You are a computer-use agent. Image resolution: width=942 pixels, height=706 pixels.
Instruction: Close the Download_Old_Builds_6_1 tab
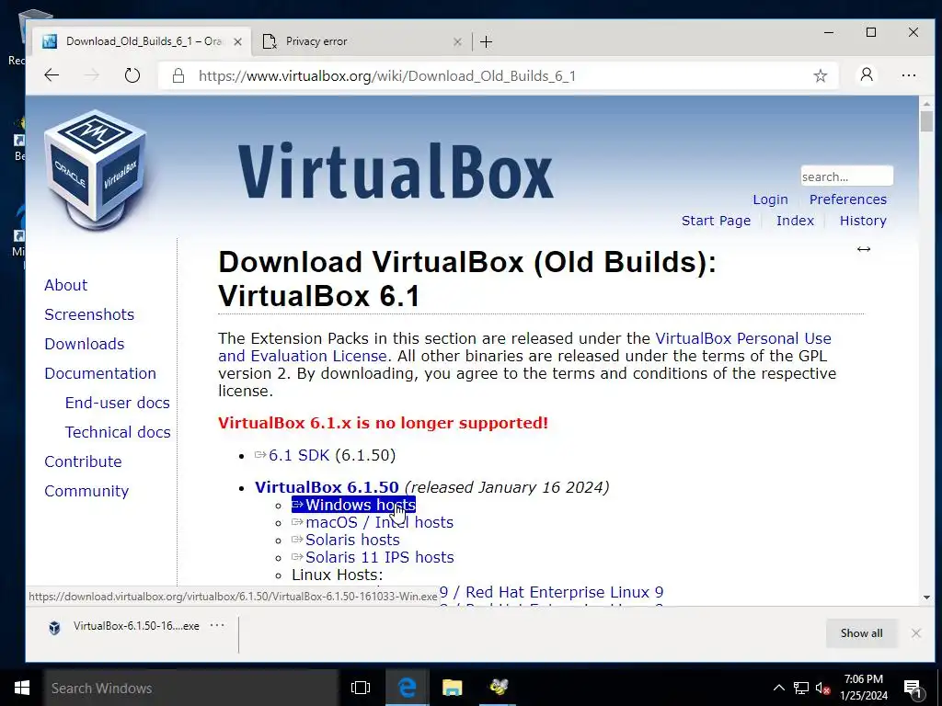[x=238, y=41]
